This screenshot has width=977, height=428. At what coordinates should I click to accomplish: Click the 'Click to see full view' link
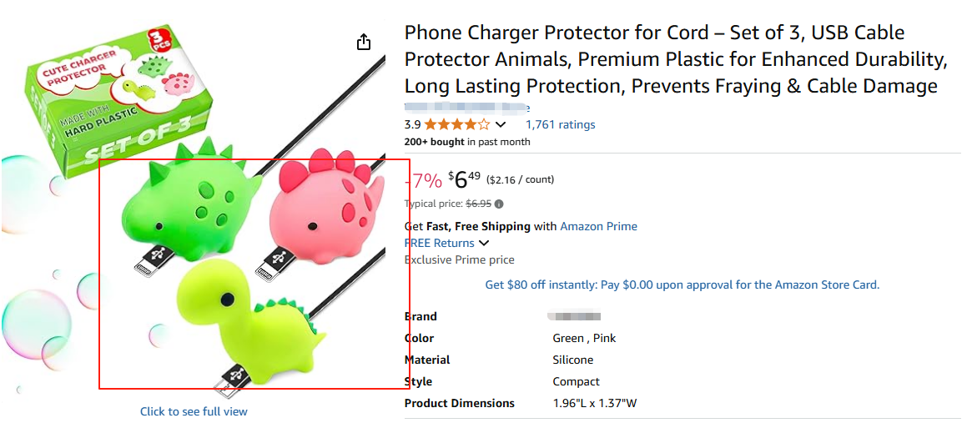point(194,411)
